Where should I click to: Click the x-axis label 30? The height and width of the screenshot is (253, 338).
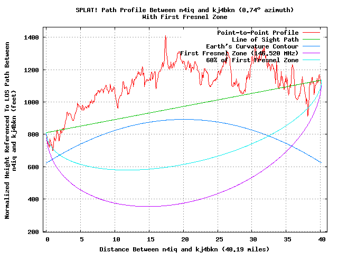253,239
